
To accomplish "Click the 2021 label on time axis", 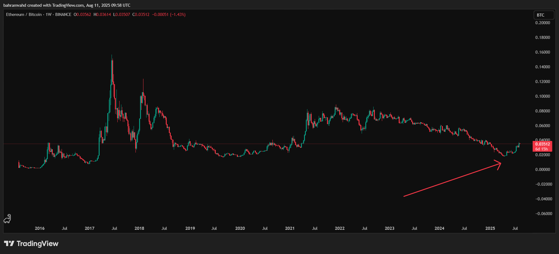I will (290, 228).
